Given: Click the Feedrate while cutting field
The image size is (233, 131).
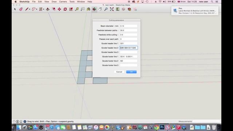Looking at the screenshot, I should coord(129,35).
